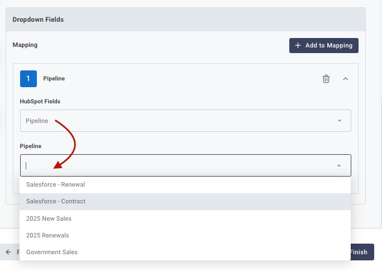The width and height of the screenshot is (382, 271).
Task: Click the Pipeline title beside the badge
Action: (54, 79)
